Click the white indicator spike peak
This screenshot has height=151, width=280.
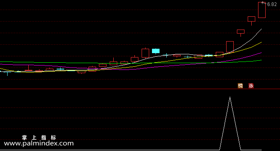coord(230,97)
